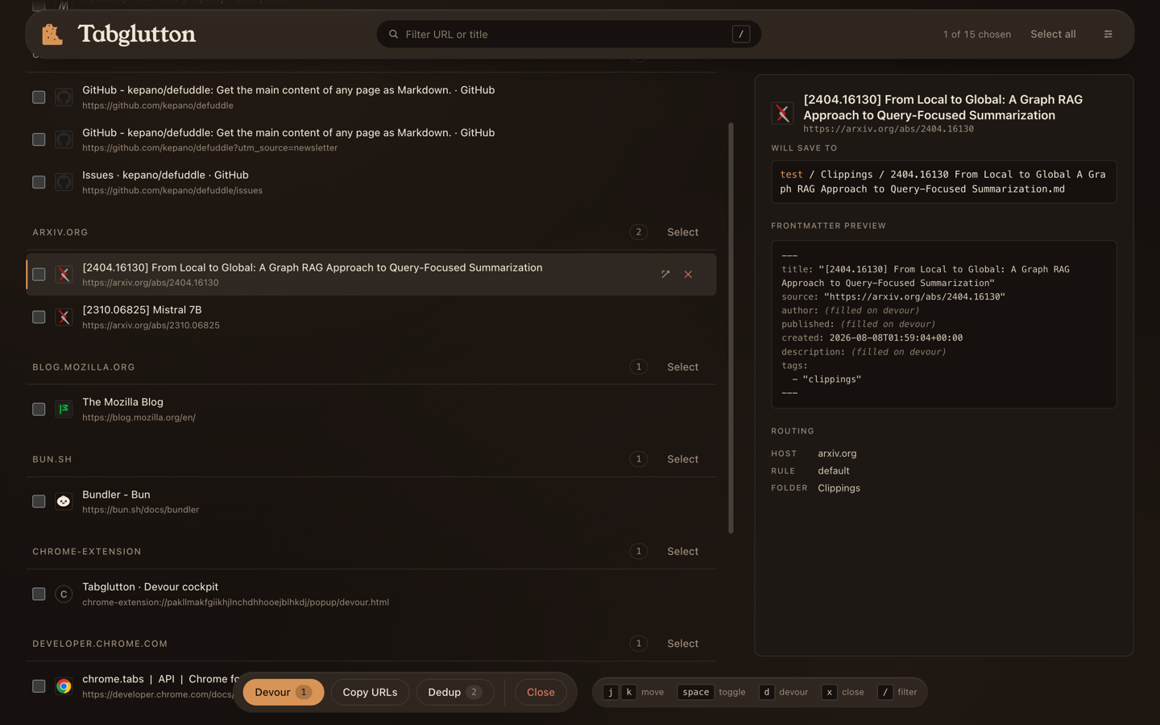1160x725 pixels.
Task: Click the save path box under WILL SAVE TO
Action: (943, 182)
